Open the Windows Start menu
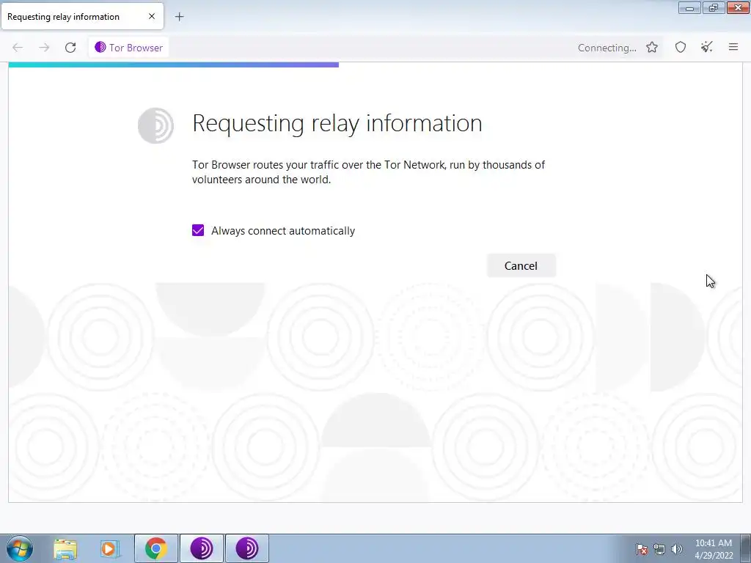 20,548
